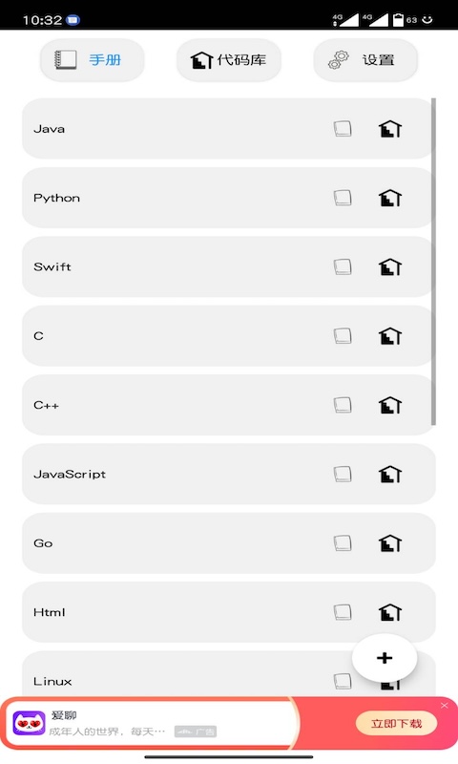Switch to the 手册 tab

point(92,60)
